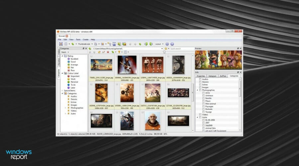Check the Images category in Info panel
Image resolution: width=299 pixels, height=166 pixels.
[x=200, y=87]
